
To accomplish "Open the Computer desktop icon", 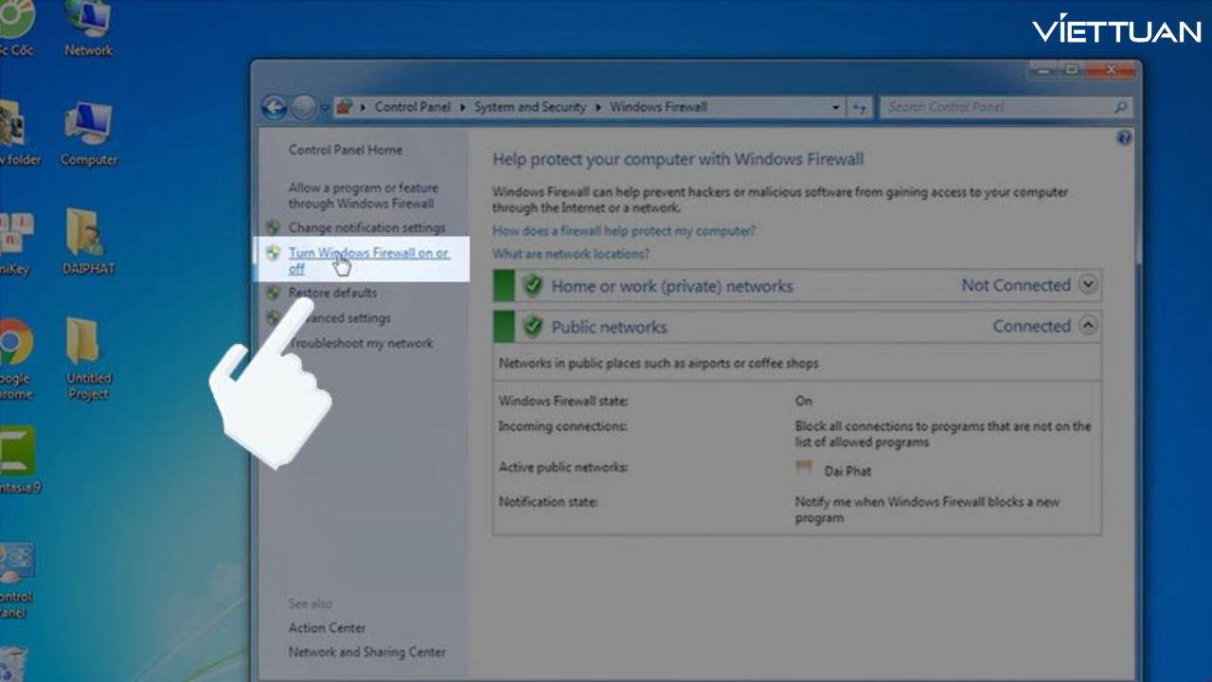I will pos(89,134).
